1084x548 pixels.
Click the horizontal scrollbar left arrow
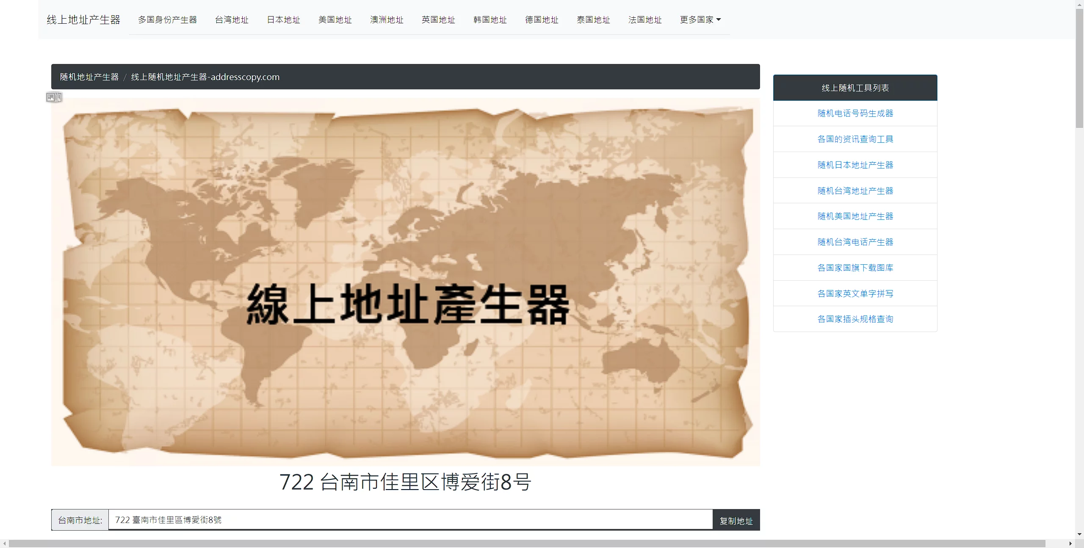[4, 544]
